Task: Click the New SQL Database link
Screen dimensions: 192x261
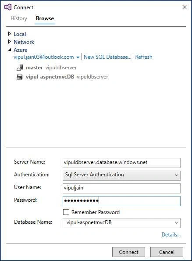Action: pos(107,57)
